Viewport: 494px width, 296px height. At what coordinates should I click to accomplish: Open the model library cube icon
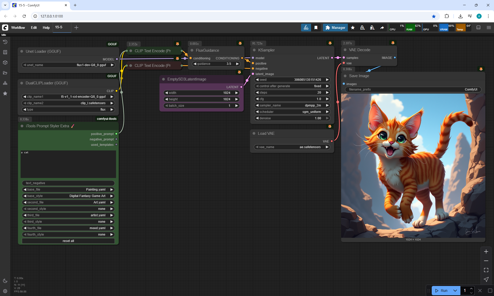coord(5,62)
